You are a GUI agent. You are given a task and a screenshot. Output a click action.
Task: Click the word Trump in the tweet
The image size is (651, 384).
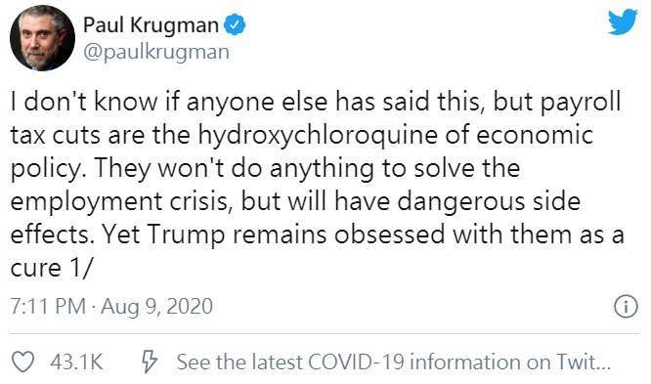(x=185, y=235)
